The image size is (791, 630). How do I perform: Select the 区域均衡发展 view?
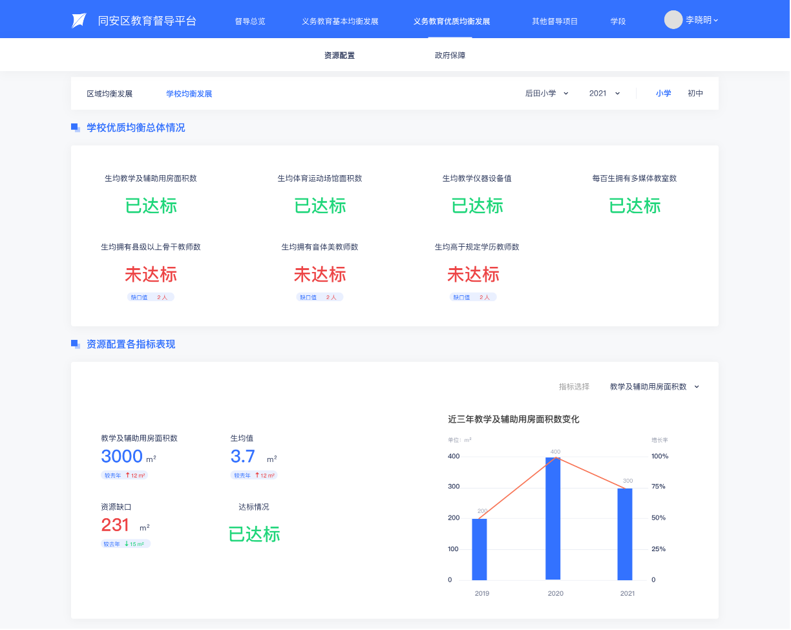coord(110,94)
